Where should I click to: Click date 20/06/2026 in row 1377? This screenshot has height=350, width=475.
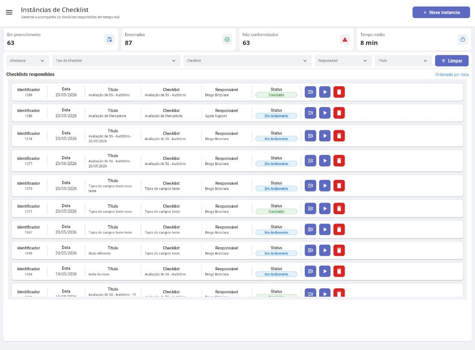click(66, 164)
